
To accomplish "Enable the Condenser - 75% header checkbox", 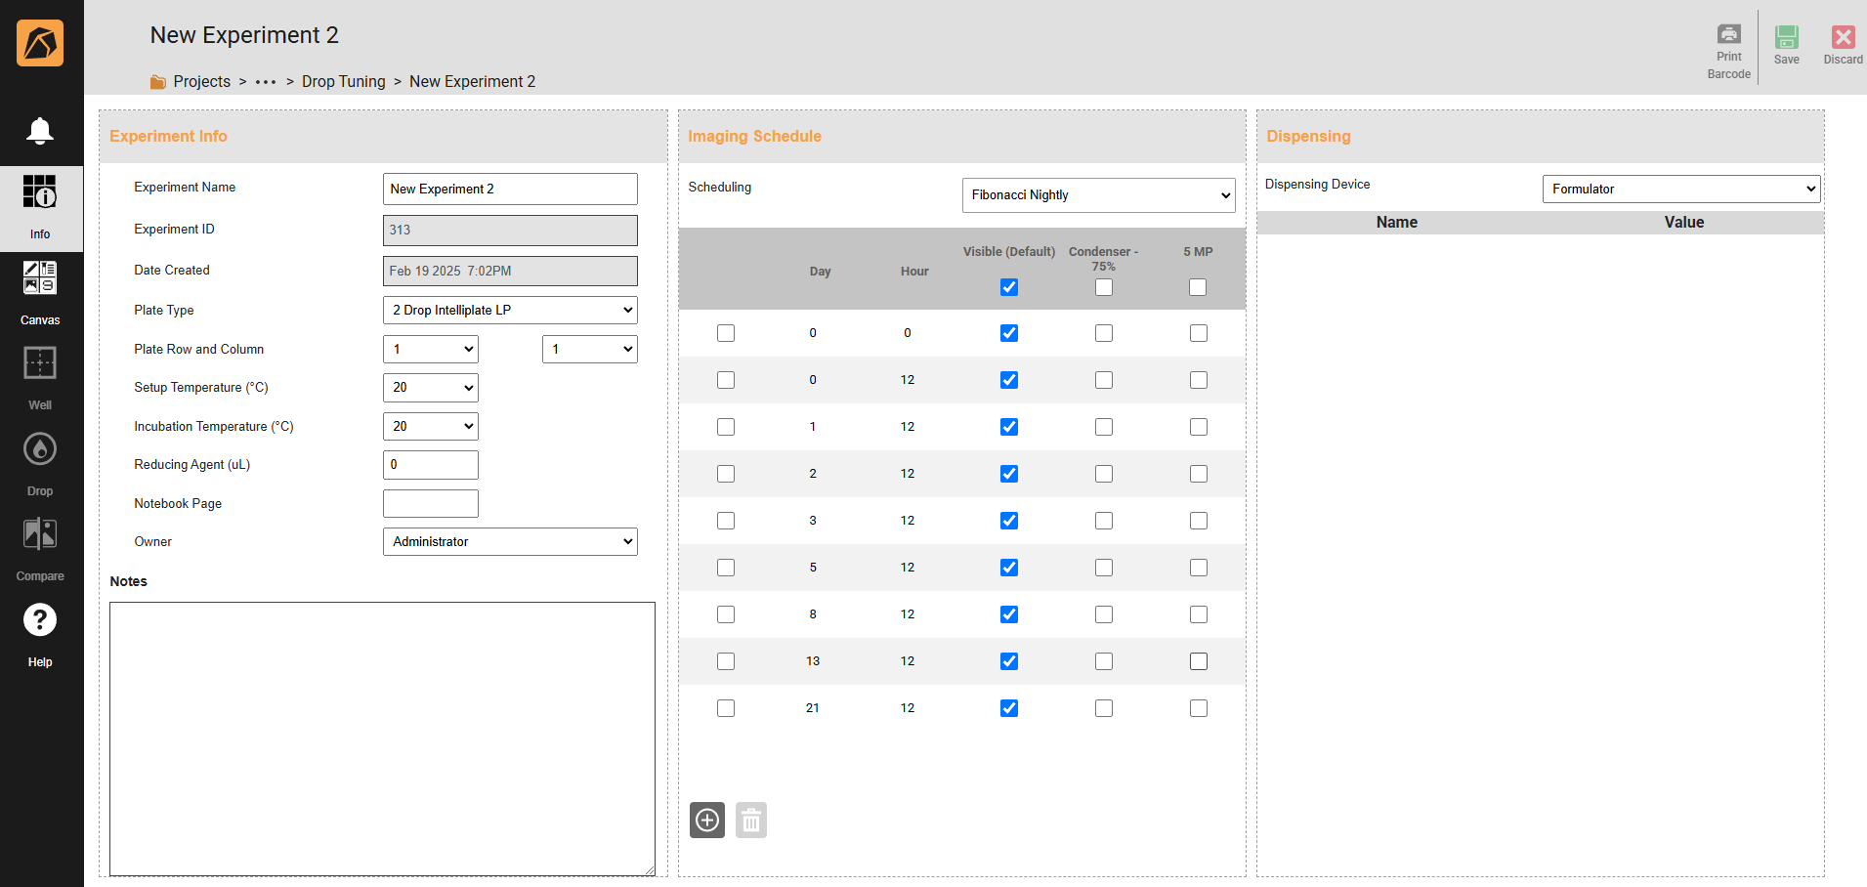I will point(1103,287).
